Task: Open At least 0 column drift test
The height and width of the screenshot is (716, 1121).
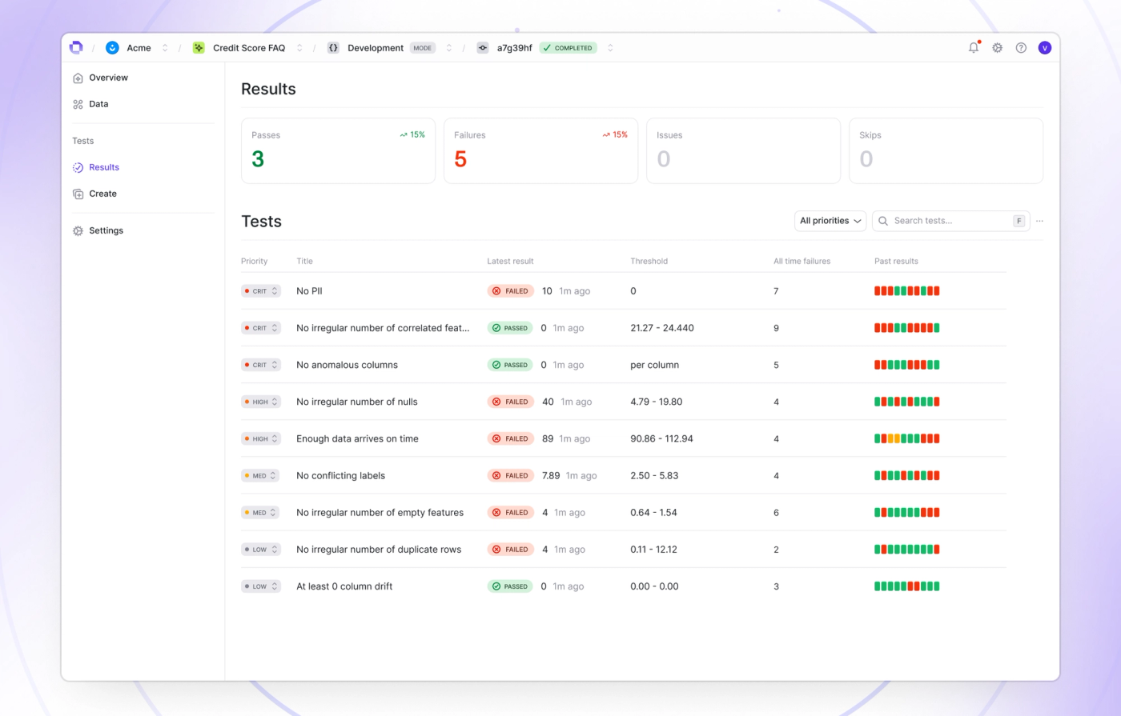Action: (x=344, y=586)
